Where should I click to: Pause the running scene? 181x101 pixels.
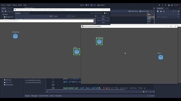point(162,5)
